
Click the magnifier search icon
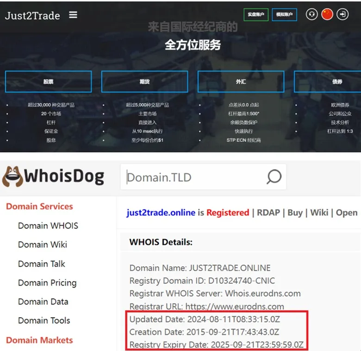point(274,177)
